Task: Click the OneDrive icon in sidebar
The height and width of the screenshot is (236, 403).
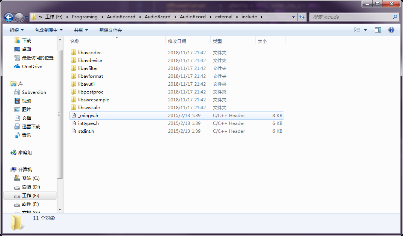Action: 17,67
